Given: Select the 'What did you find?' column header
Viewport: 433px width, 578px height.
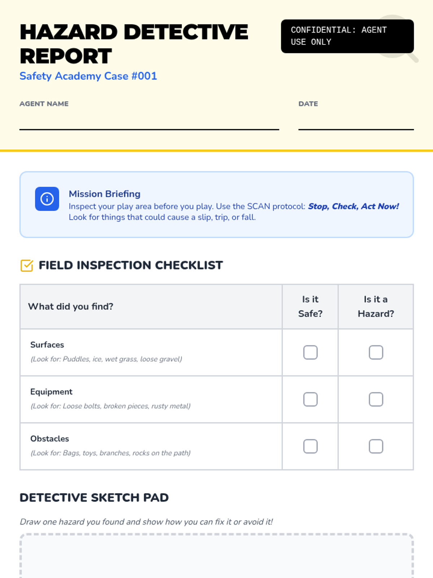Looking at the screenshot, I should click(71, 306).
